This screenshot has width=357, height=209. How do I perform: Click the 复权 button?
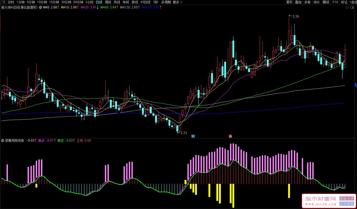(x=289, y=2)
